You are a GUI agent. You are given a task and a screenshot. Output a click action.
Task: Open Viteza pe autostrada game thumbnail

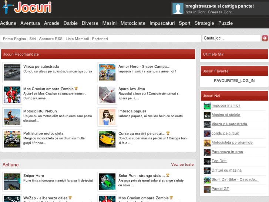pyautogui.click(x=12, y=72)
